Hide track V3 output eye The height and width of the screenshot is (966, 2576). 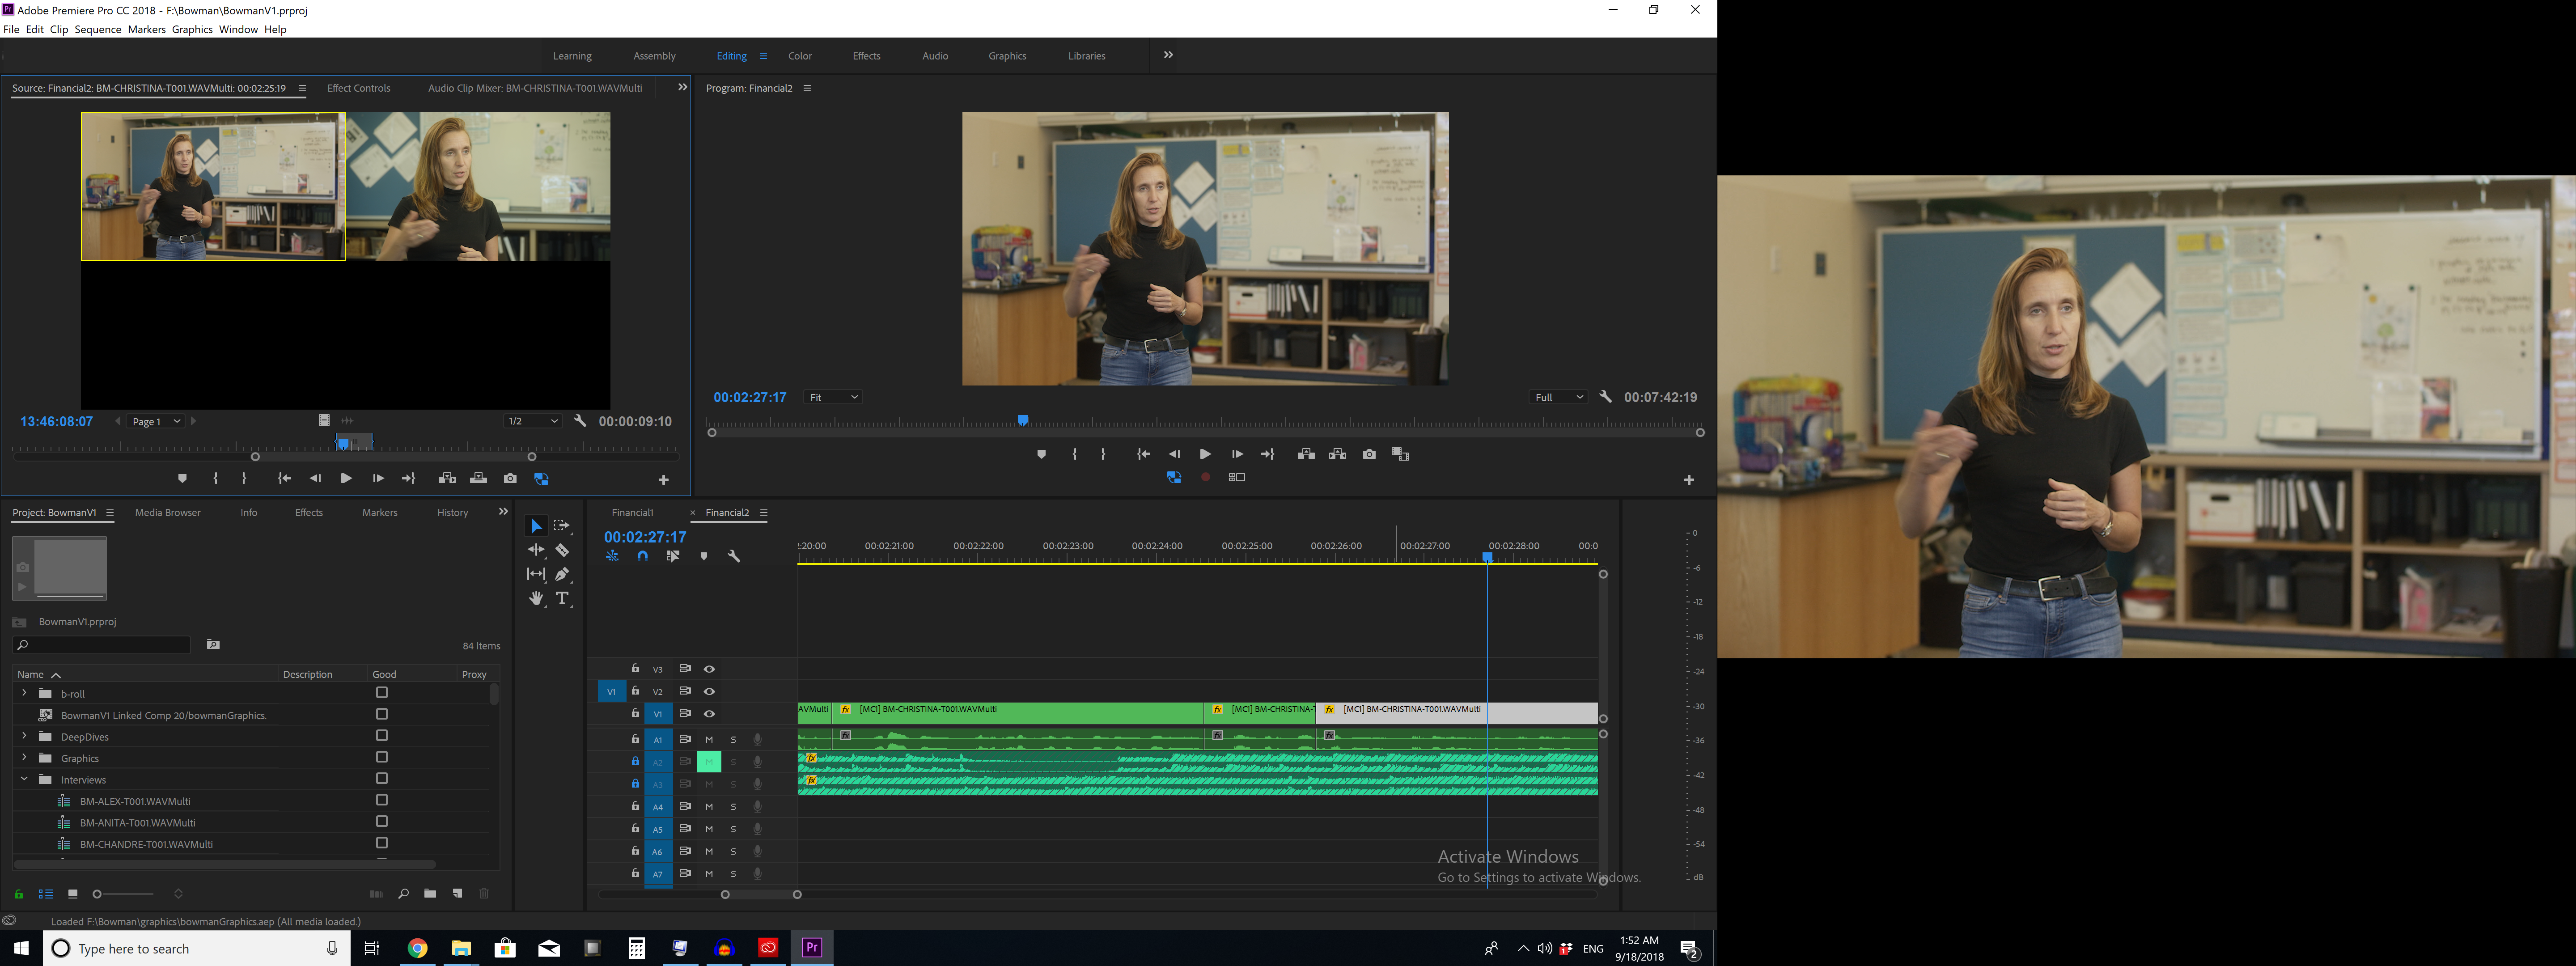pyautogui.click(x=709, y=669)
